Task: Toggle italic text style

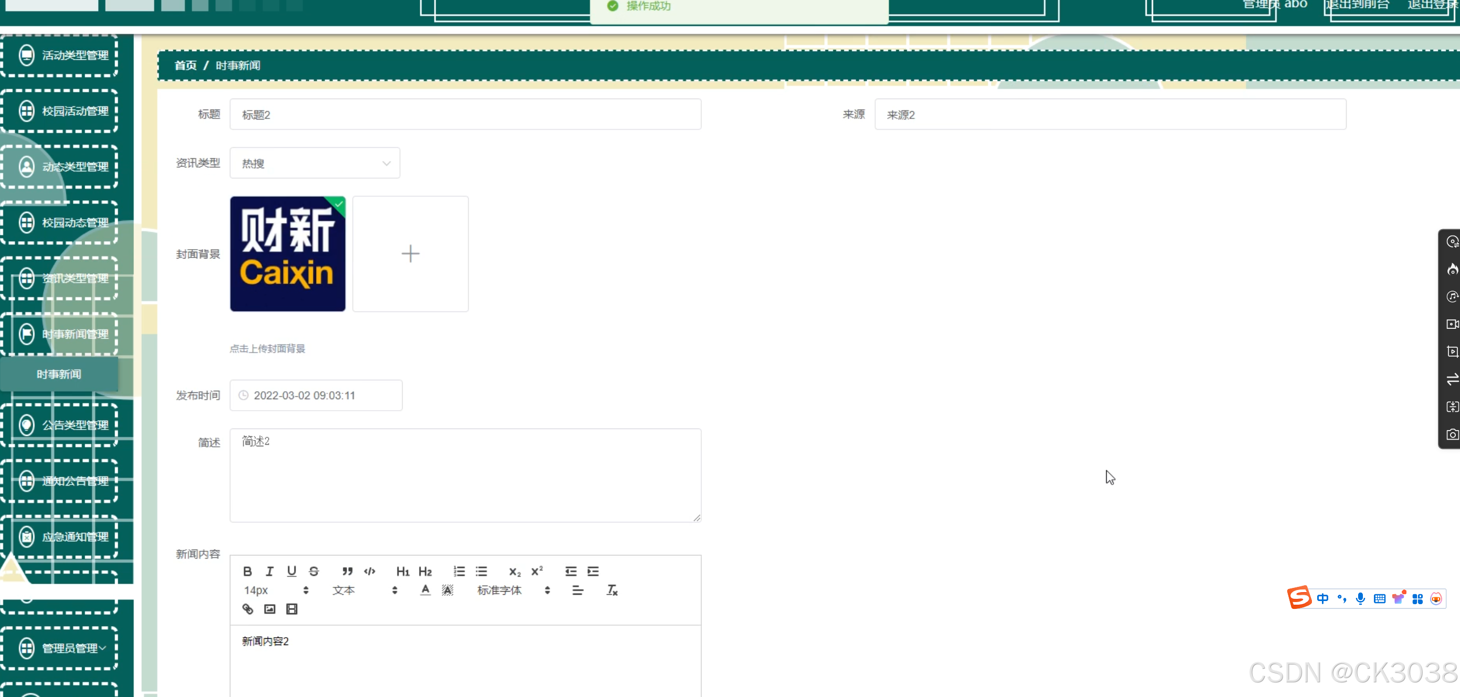Action: [x=269, y=571]
